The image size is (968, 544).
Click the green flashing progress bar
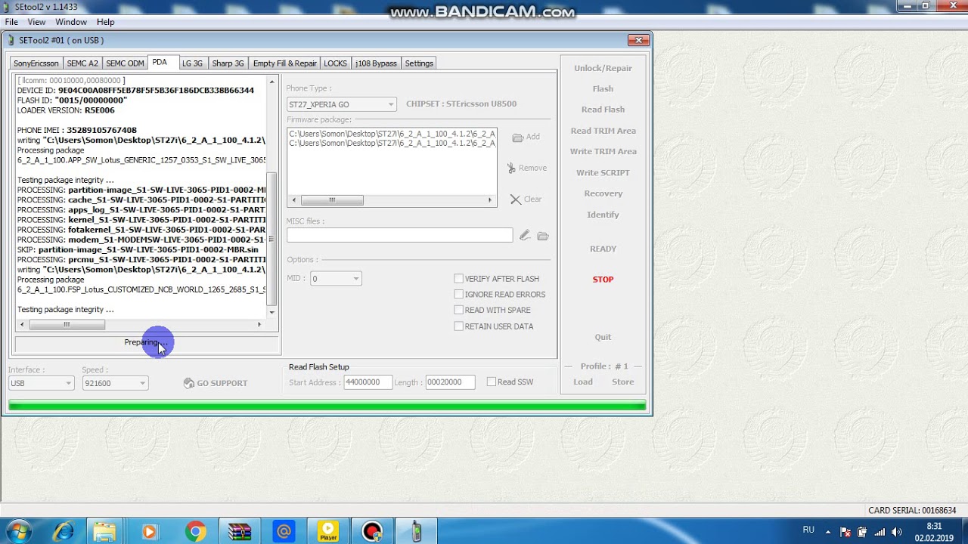coord(327,406)
